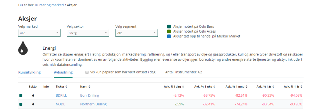Sort by Avk. % 1 år
Screen dimensions: 334x109
tap(293, 87)
